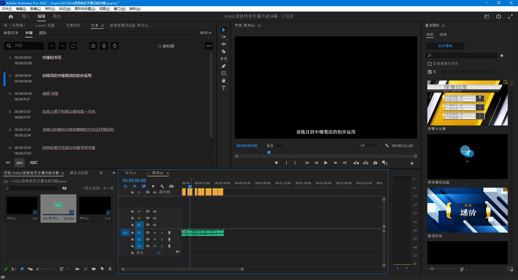Open the 1/4 playback resolution dropdown
This screenshot has width=518, height=280.
coord(370,145)
